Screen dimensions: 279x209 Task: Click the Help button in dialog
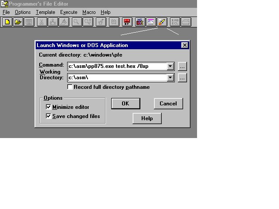pyautogui.click(x=147, y=118)
